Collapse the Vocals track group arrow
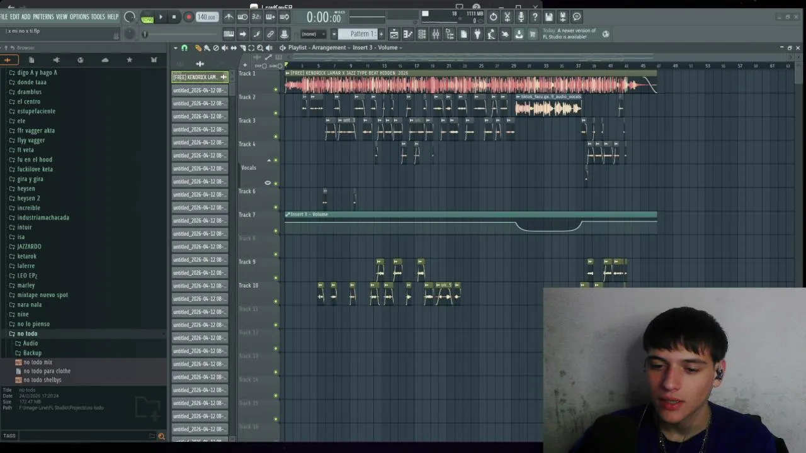The height and width of the screenshot is (453, 806). point(269,160)
